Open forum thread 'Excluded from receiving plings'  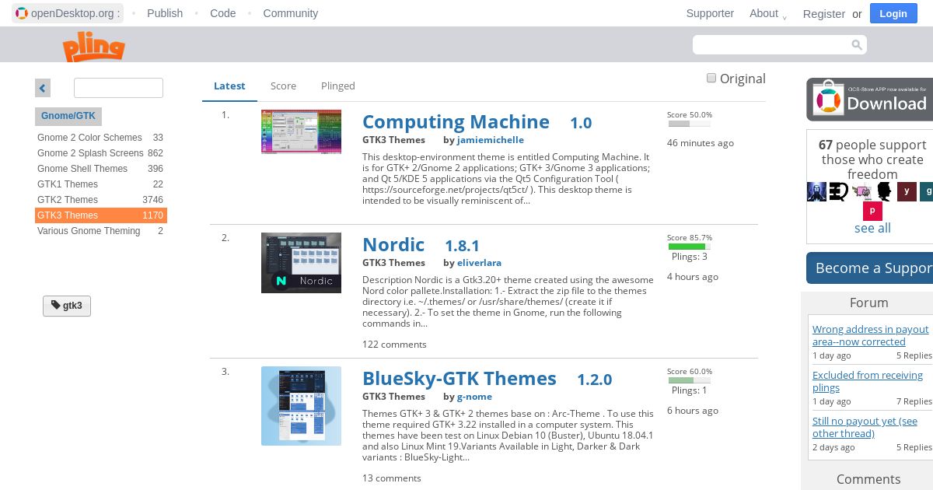[868, 381]
